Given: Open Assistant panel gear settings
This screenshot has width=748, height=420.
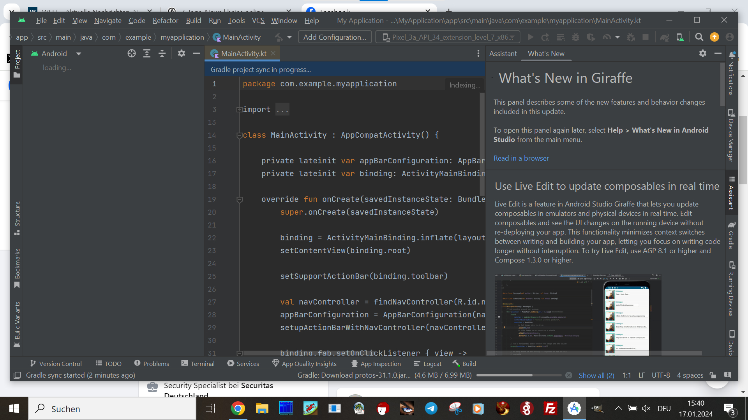Looking at the screenshot, I should pyautogui.click(x=703, y=54).
